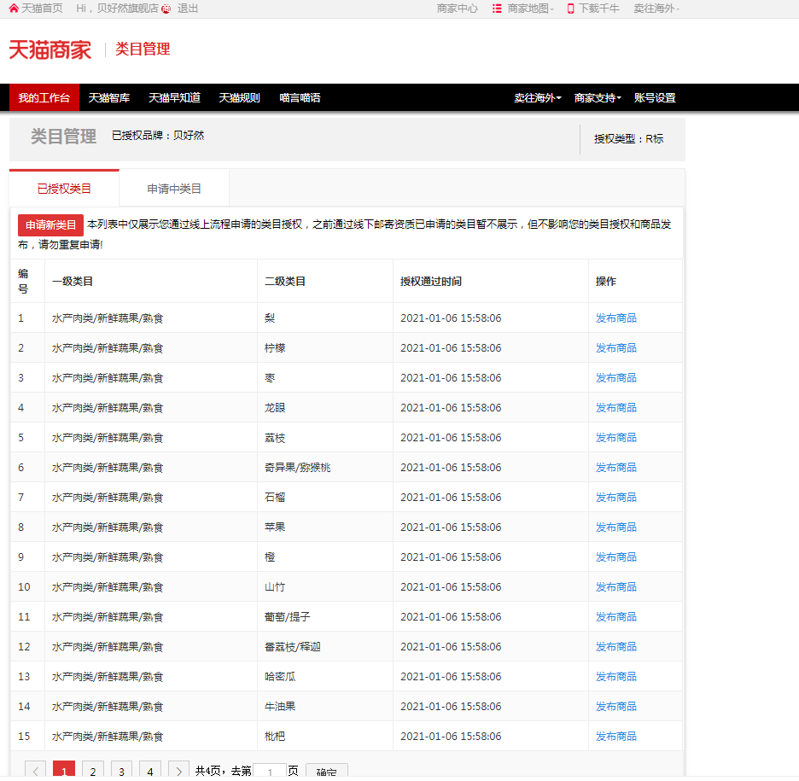Image resolution: width=799 pixels, height=781 pixels.
Task: Click 发布商品 for the 龙眼 row
Action: point(616,408)
